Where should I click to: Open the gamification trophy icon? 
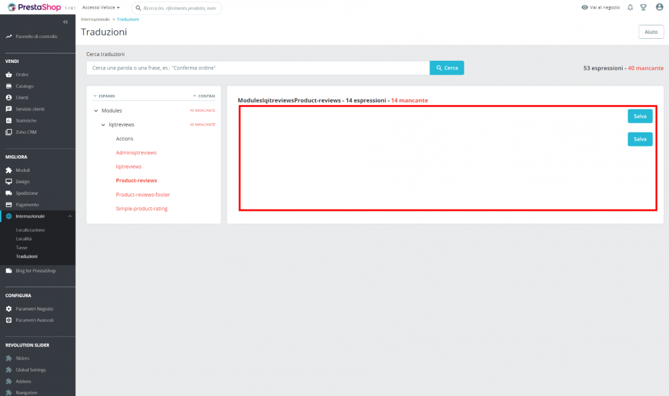click(x=644, y=6)
